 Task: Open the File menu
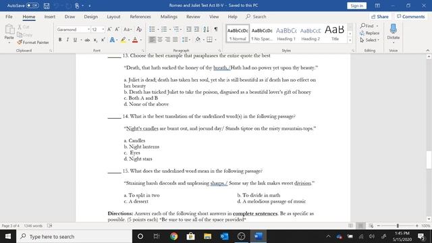click(9, 16)
